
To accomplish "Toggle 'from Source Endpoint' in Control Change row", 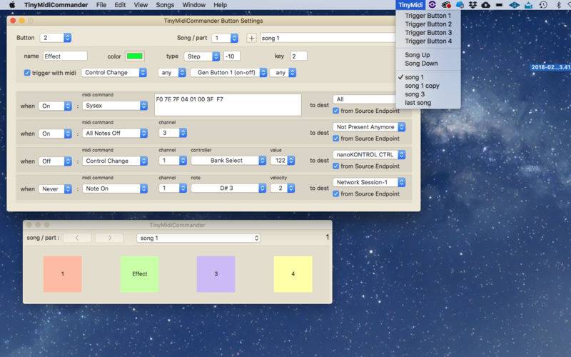I will pyautogui.click(x=335, y=166).
